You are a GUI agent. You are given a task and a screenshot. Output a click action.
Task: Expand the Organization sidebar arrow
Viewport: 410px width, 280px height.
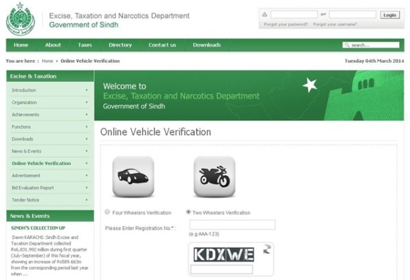click(87, 102)
